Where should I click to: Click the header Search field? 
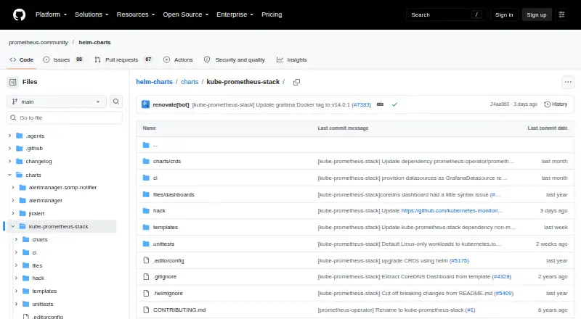446,14
